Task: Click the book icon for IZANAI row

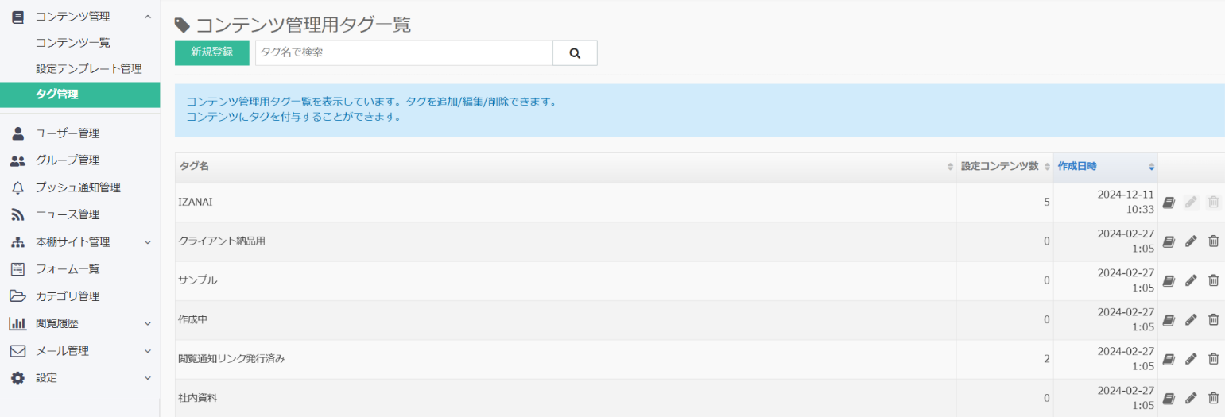Action: pyautogui.click(x=1168, y=203)
